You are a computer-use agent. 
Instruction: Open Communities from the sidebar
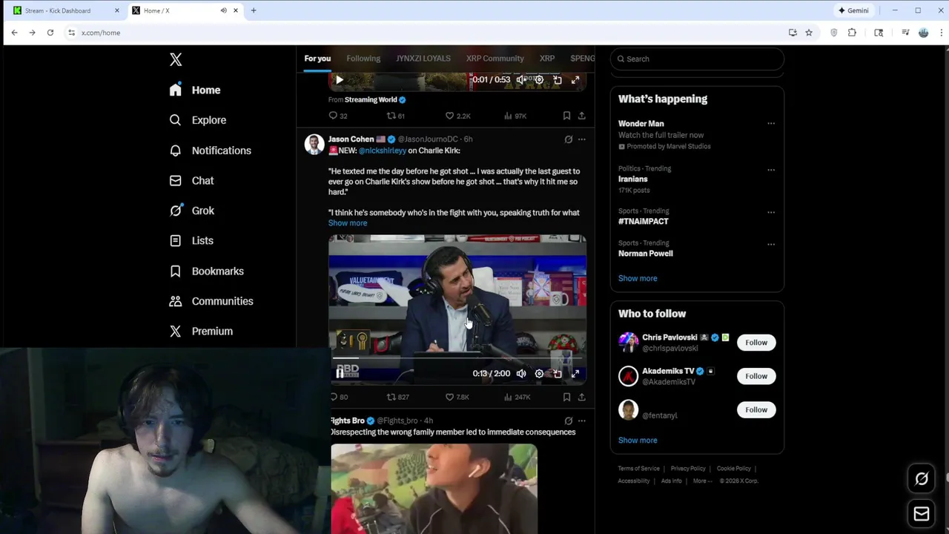[211, 301]
